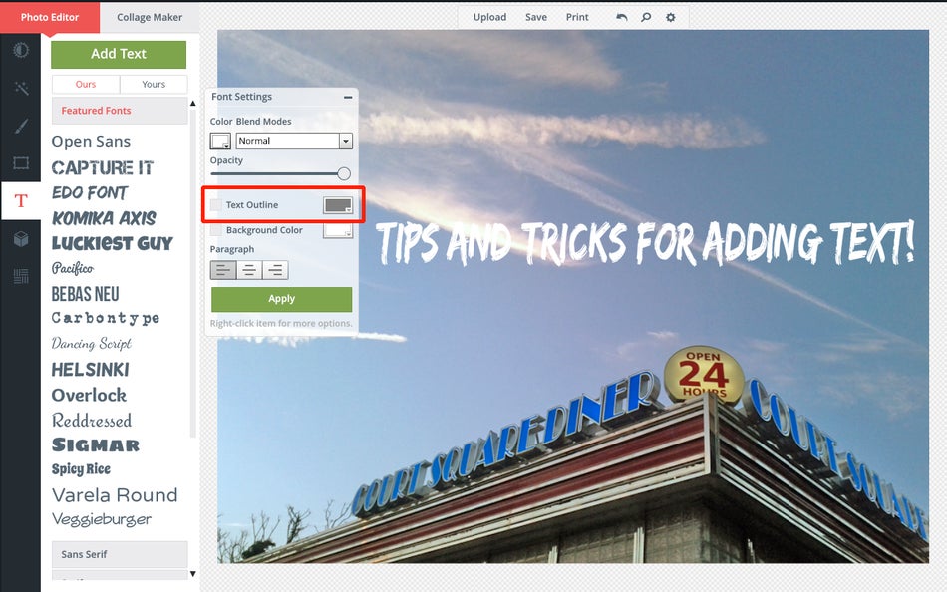
Task: Click the undo arrow in the top toolbar
Action: tap(621, 17)
